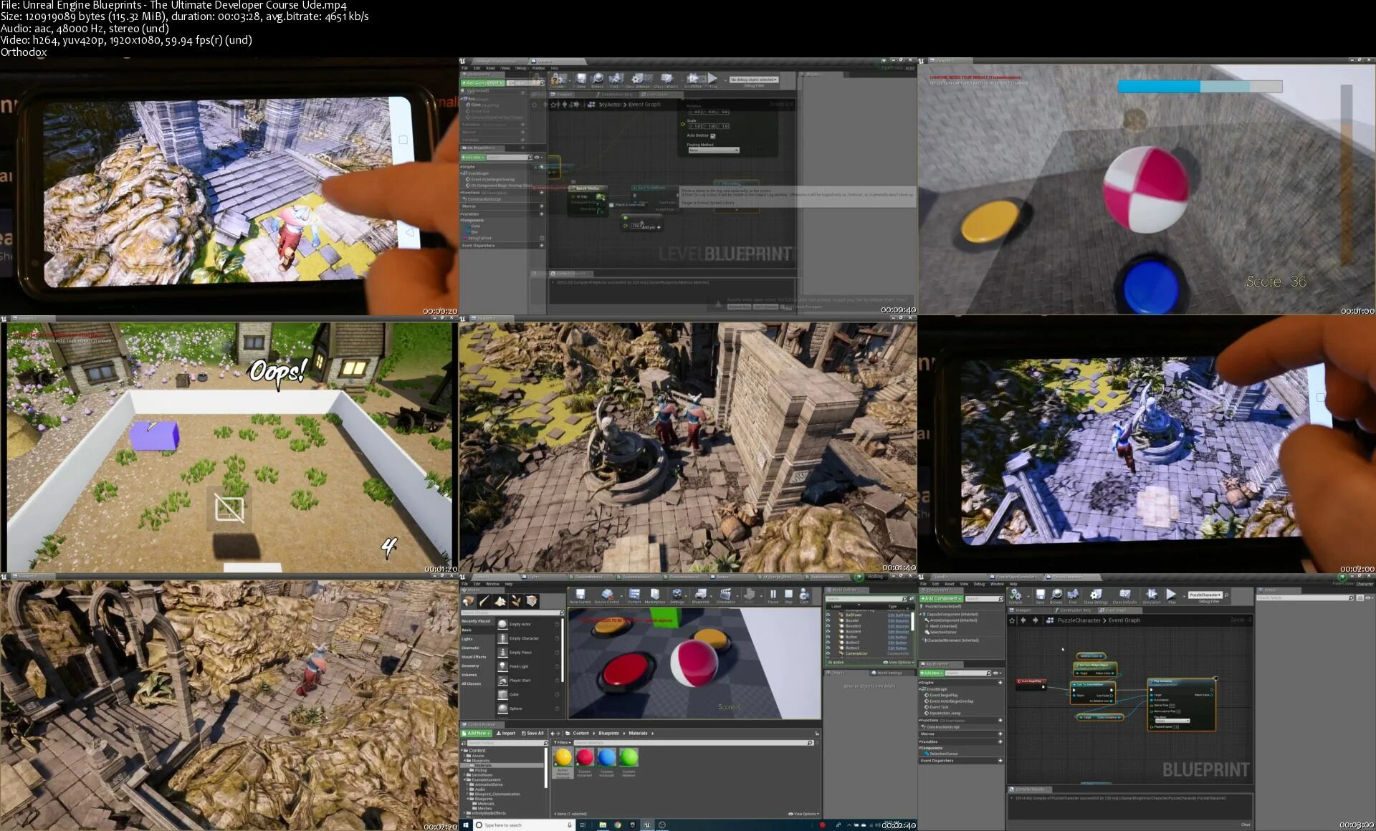Click forward arrow in PuzzleCharacter Event Graph
The width and height of the screenshot is (1376, 831).
(x=1035, y=620)
